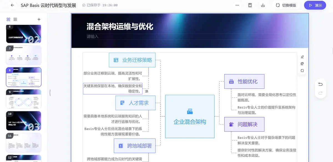This screenshot has width=333, height=162.
Task: Click the 业务迁移策略 node icon
Action: coord(116,60)
